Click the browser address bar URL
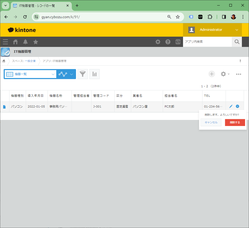Image resolution: width=249 pixels, height=228 pixels. [x=61, y=17]
